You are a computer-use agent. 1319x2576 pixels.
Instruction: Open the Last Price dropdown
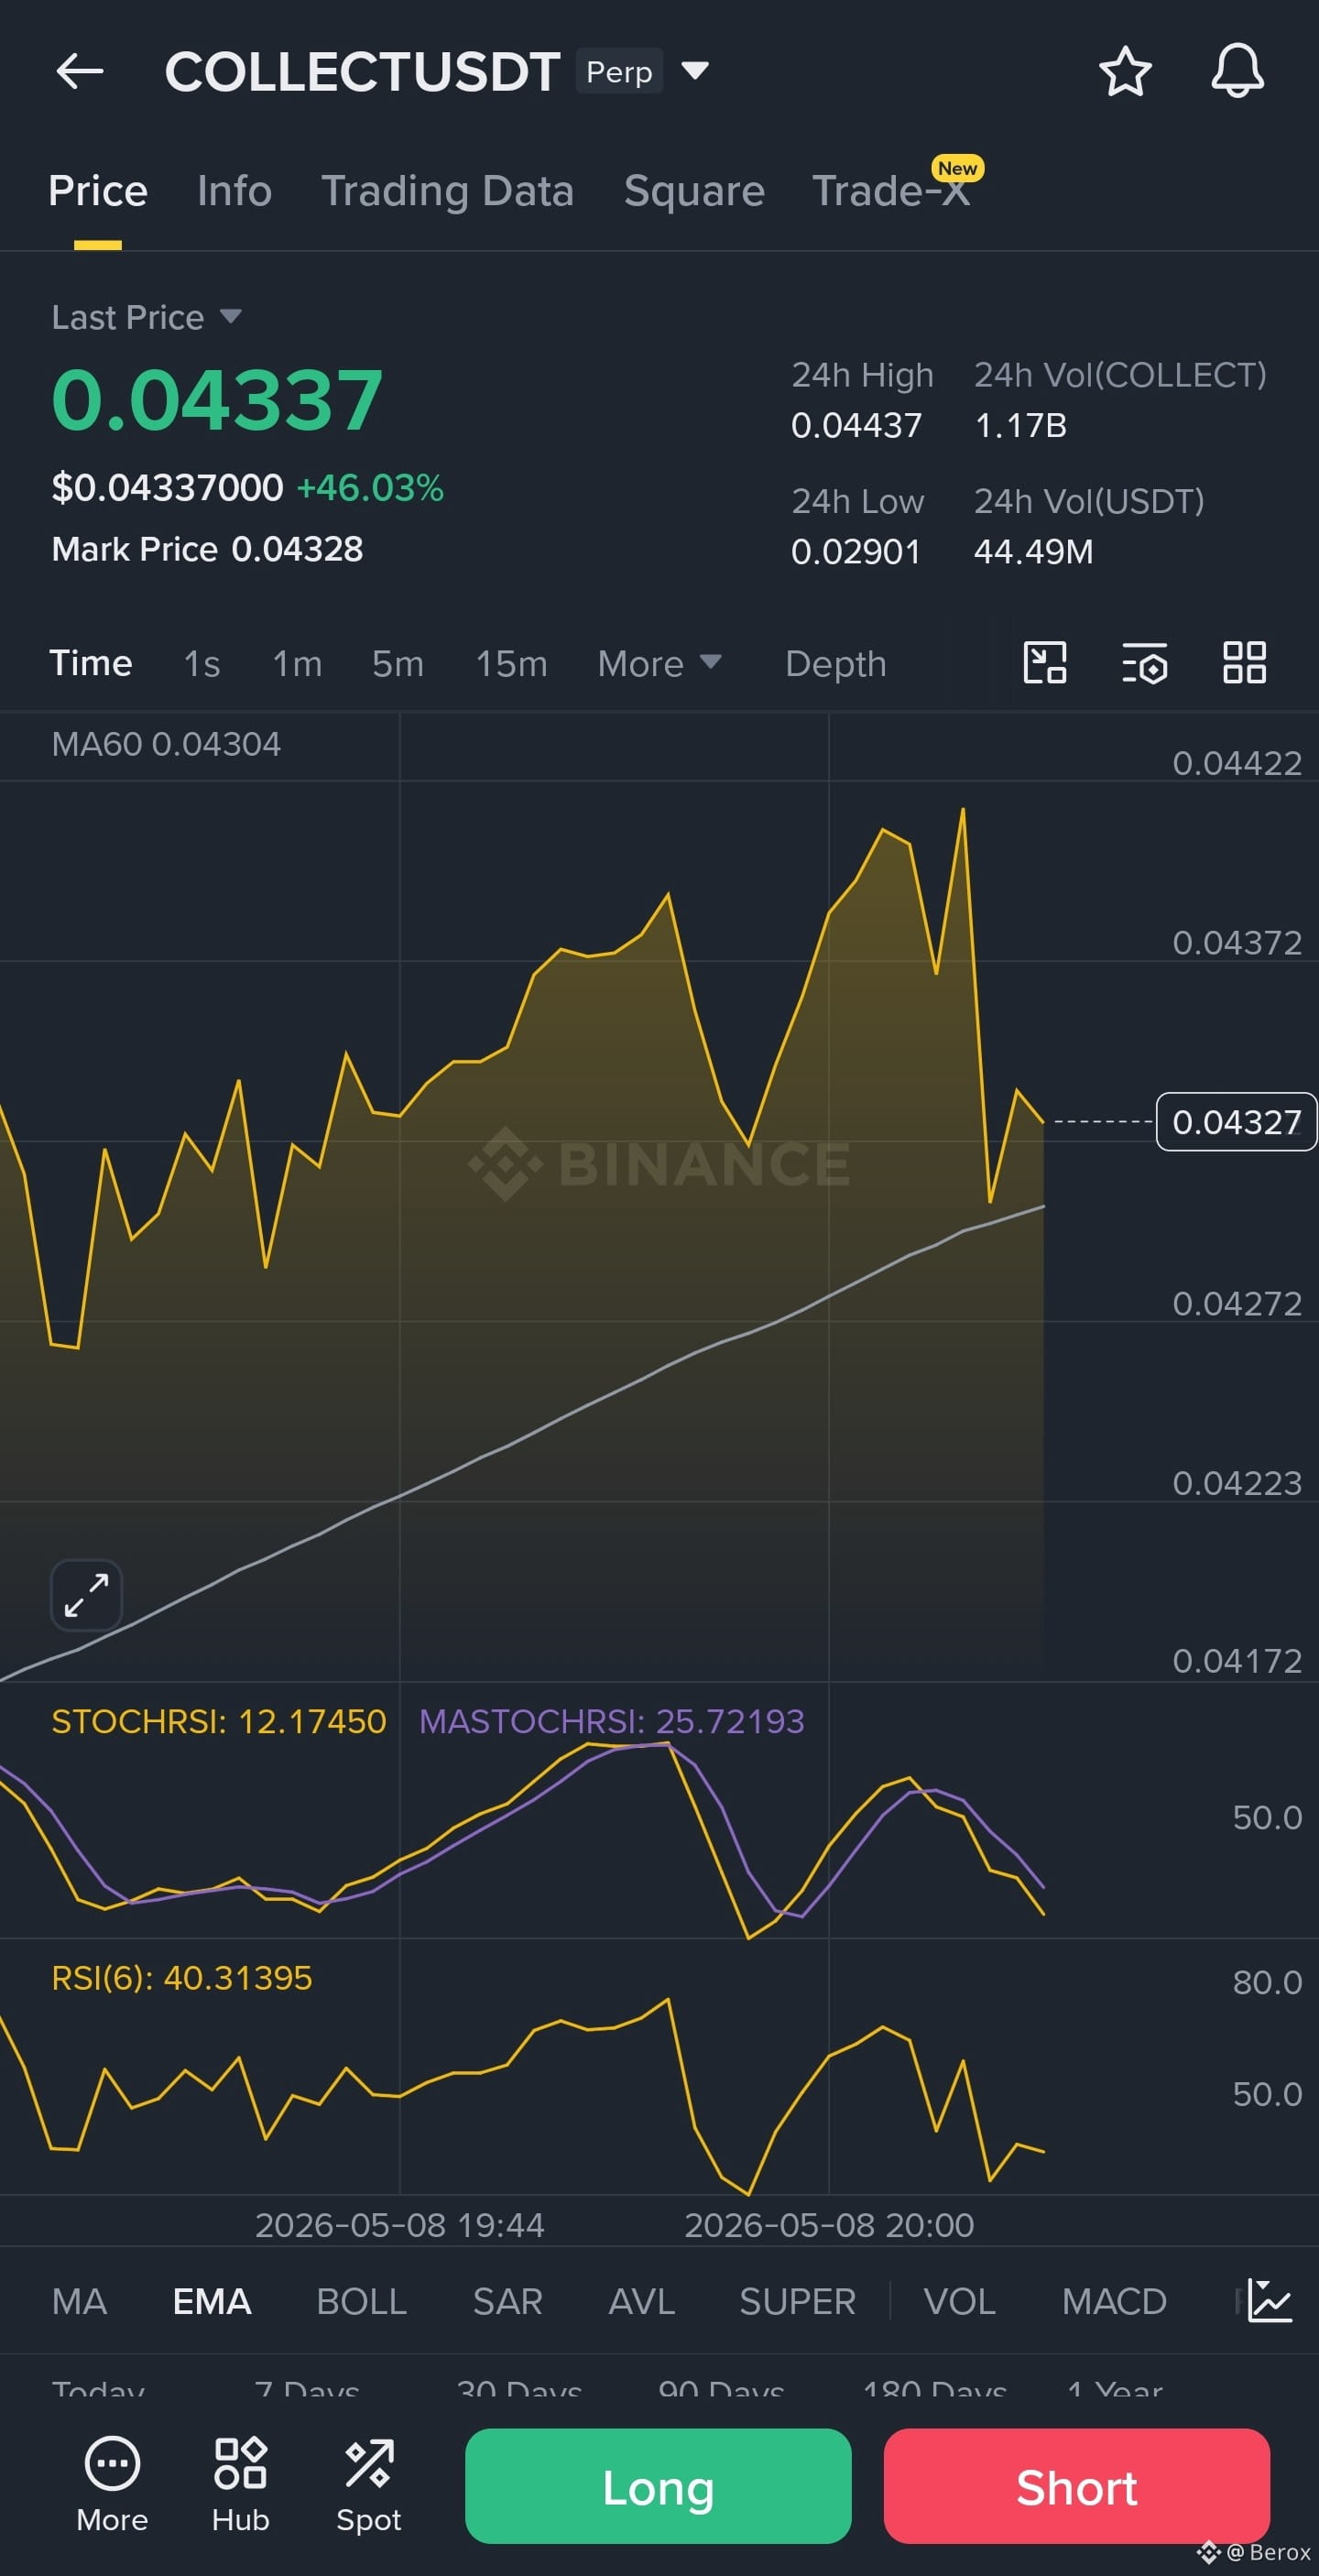click(147, 317)
